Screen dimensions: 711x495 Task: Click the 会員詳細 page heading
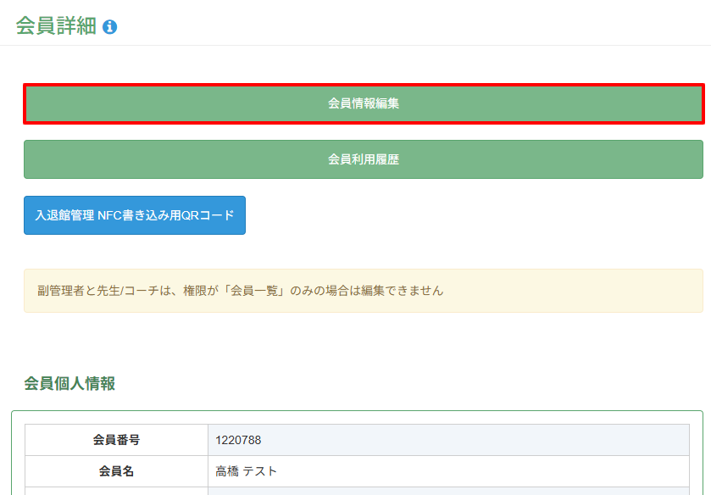click(x=56, y=26)
